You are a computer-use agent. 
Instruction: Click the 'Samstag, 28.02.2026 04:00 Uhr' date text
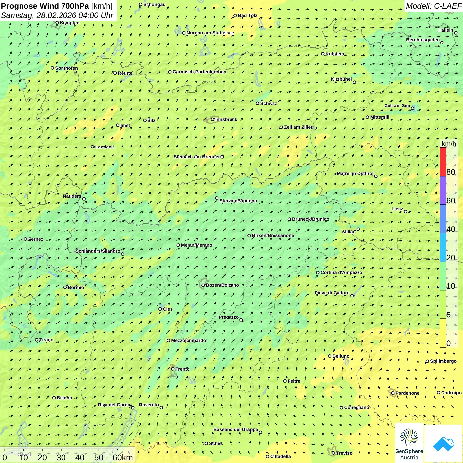click(x=57, y=16)
